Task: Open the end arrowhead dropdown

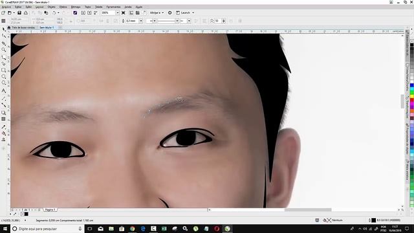Action: [189, 21]
